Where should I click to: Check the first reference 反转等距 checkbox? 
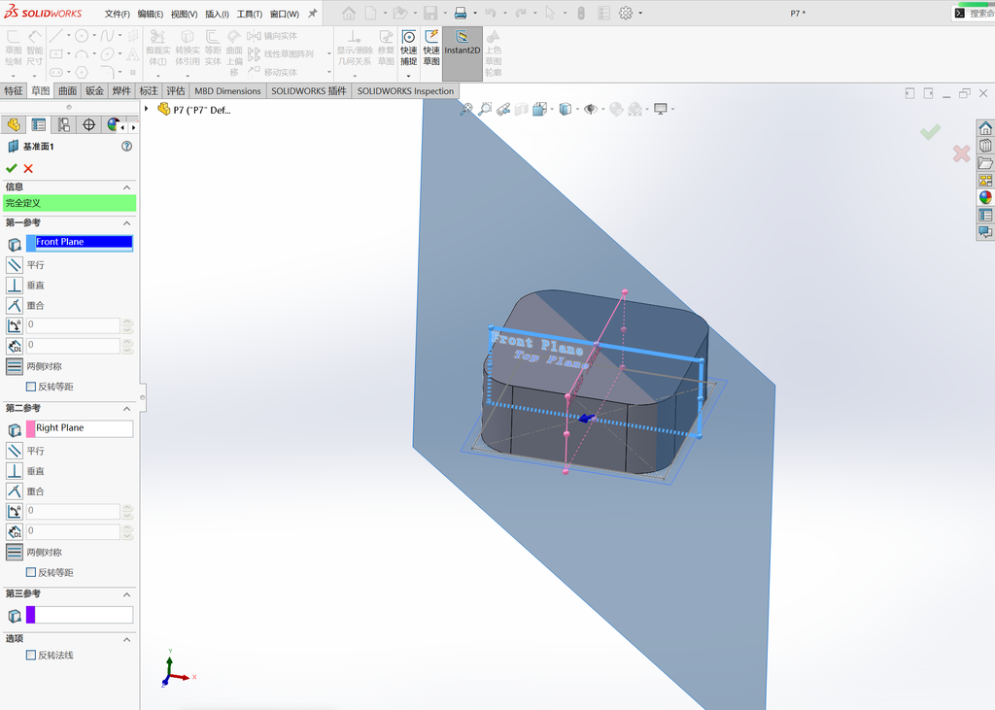tap(30, 387)
